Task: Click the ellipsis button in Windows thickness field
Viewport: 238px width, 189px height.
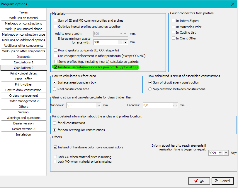Action: coord(98,105)
